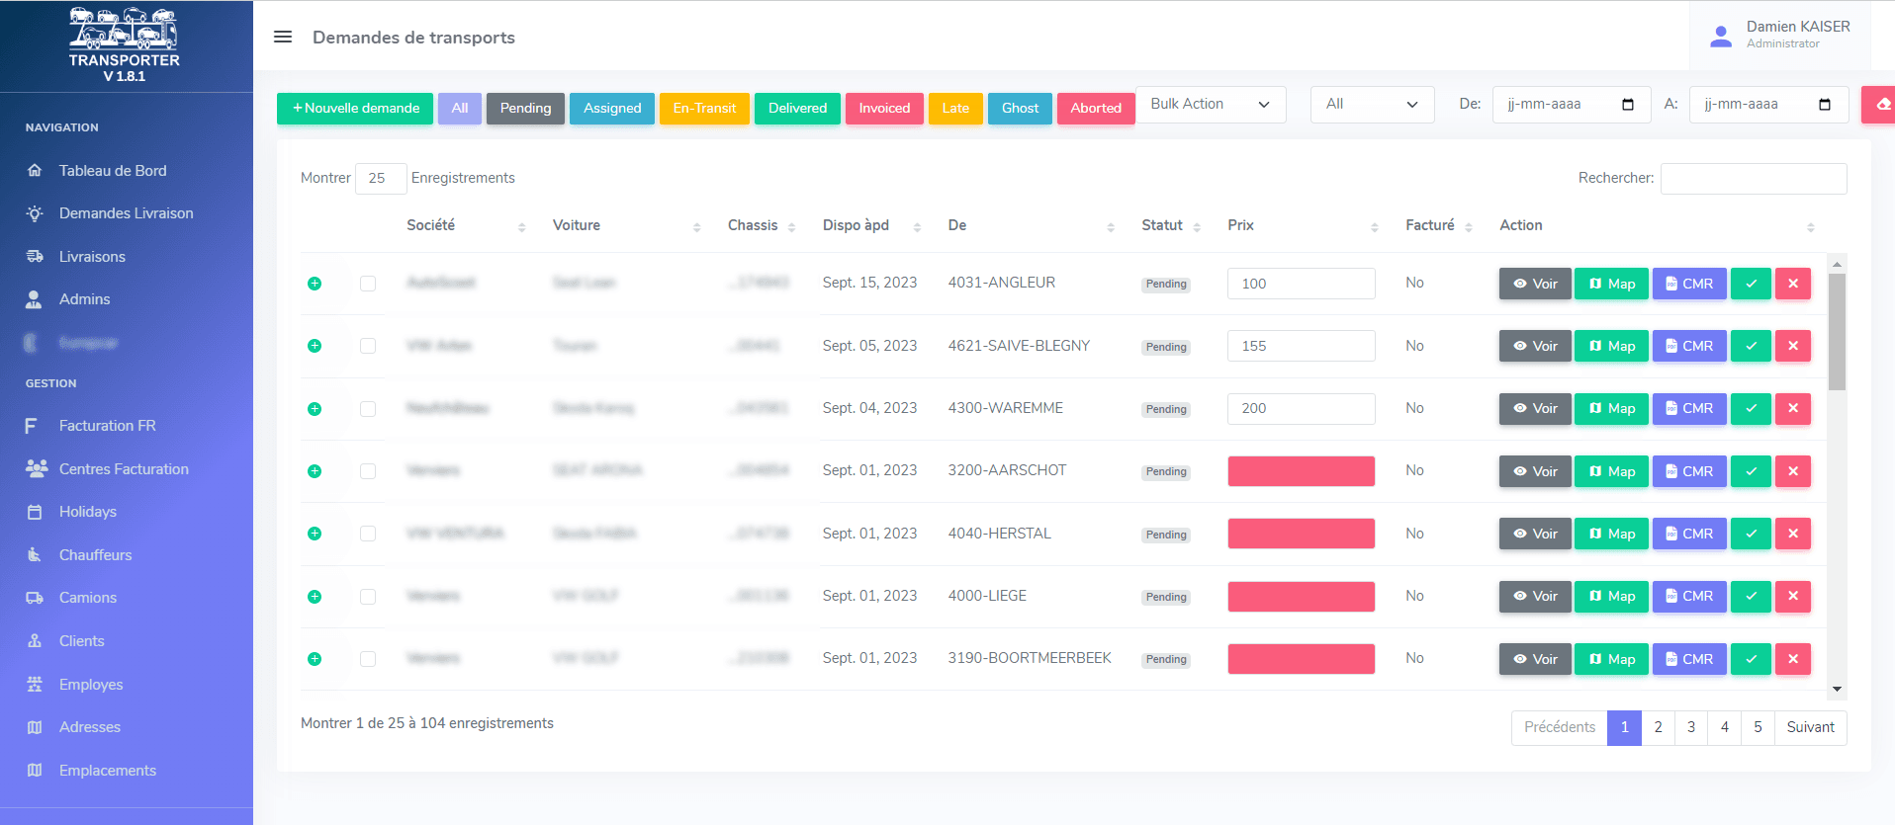
Task: Open the calendar picker in the De date field
Action: pos(1628,105)
